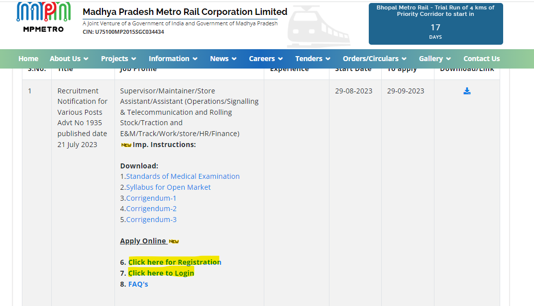Expand the Information dropdown menu

173,59
